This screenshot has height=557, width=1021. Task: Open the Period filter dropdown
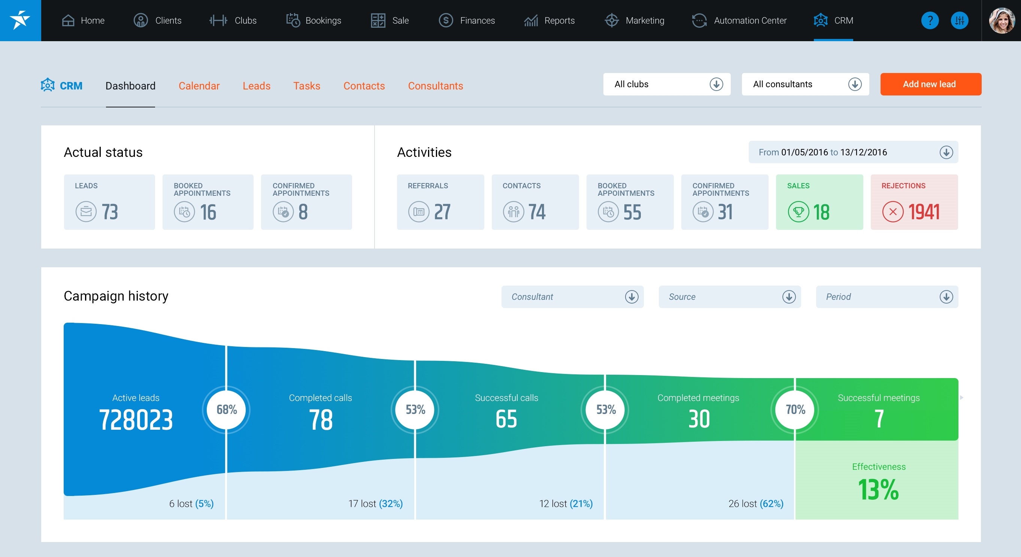pyautogui.click(x=887, y=297)
